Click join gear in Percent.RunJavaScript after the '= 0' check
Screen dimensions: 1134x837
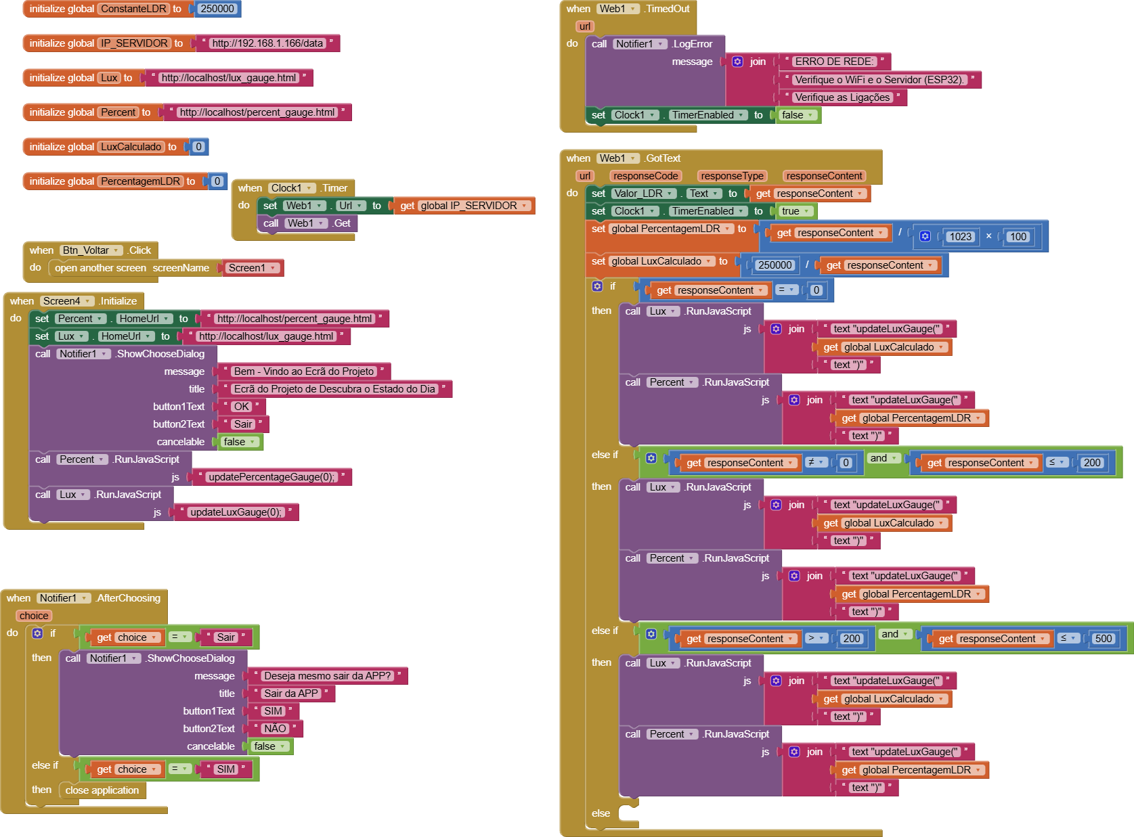(x=794, y=400)
